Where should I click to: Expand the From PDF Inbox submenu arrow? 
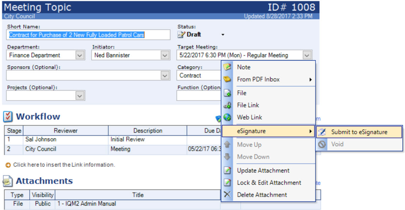tap(311, 80)
